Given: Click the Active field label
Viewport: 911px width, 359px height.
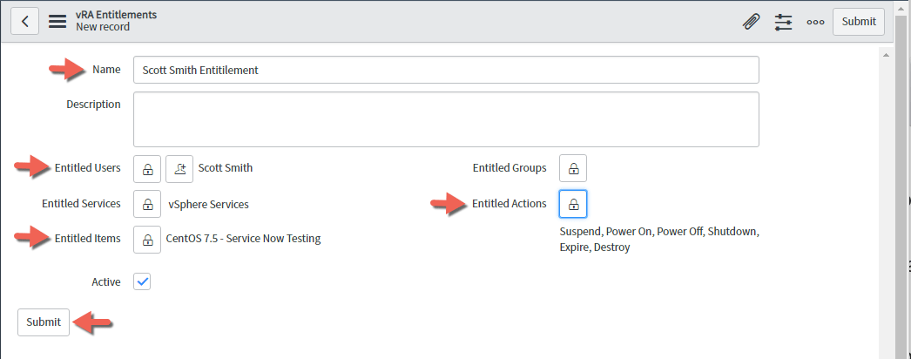Looking at the screenshot, I should click(105, 282).
